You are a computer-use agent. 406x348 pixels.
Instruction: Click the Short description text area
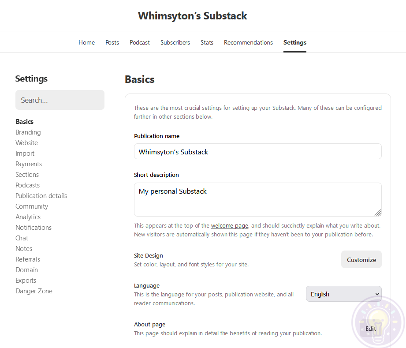257,199
